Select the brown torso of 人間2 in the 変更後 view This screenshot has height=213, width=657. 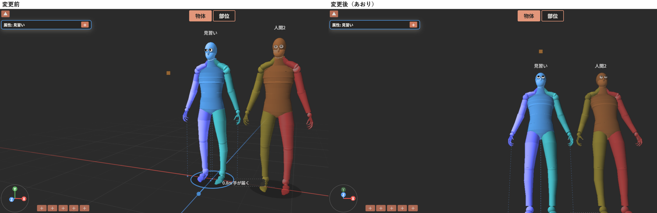(605, 111)
